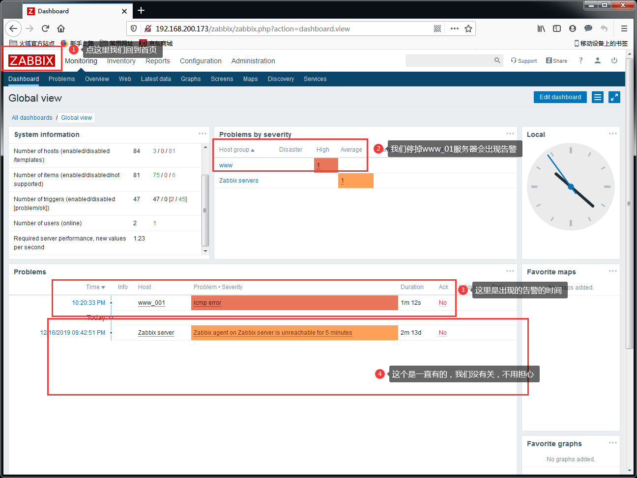Open the Zabbix servers host group link

tap(238, 181)
